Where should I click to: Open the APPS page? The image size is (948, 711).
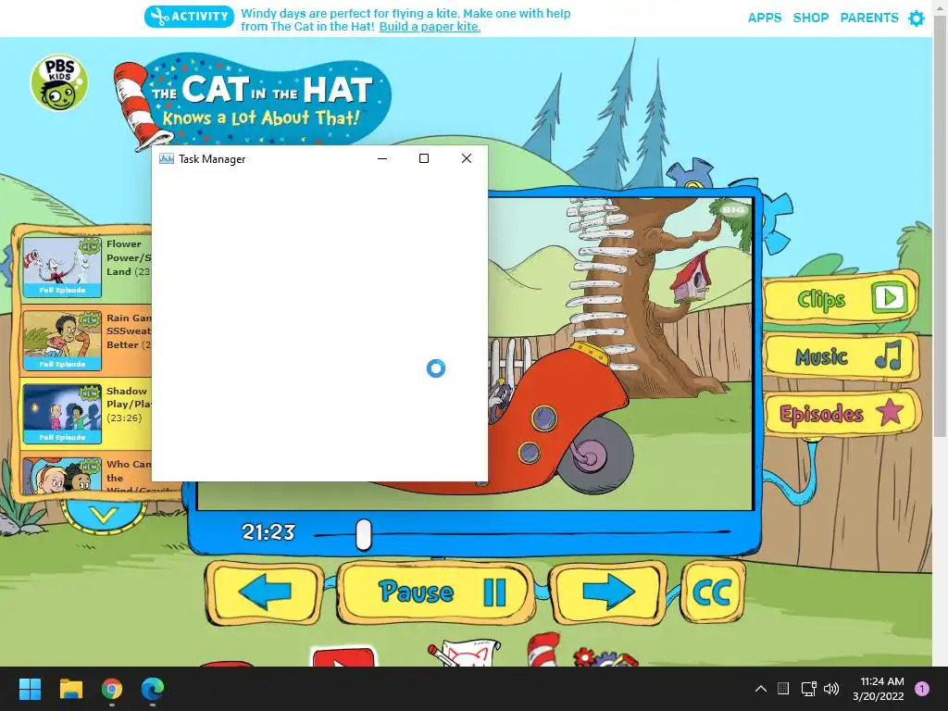point(764,19)
